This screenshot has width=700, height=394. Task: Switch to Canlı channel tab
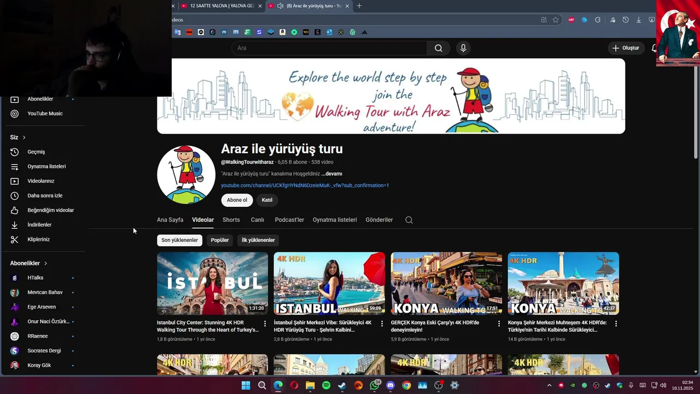tap(258, 220)
